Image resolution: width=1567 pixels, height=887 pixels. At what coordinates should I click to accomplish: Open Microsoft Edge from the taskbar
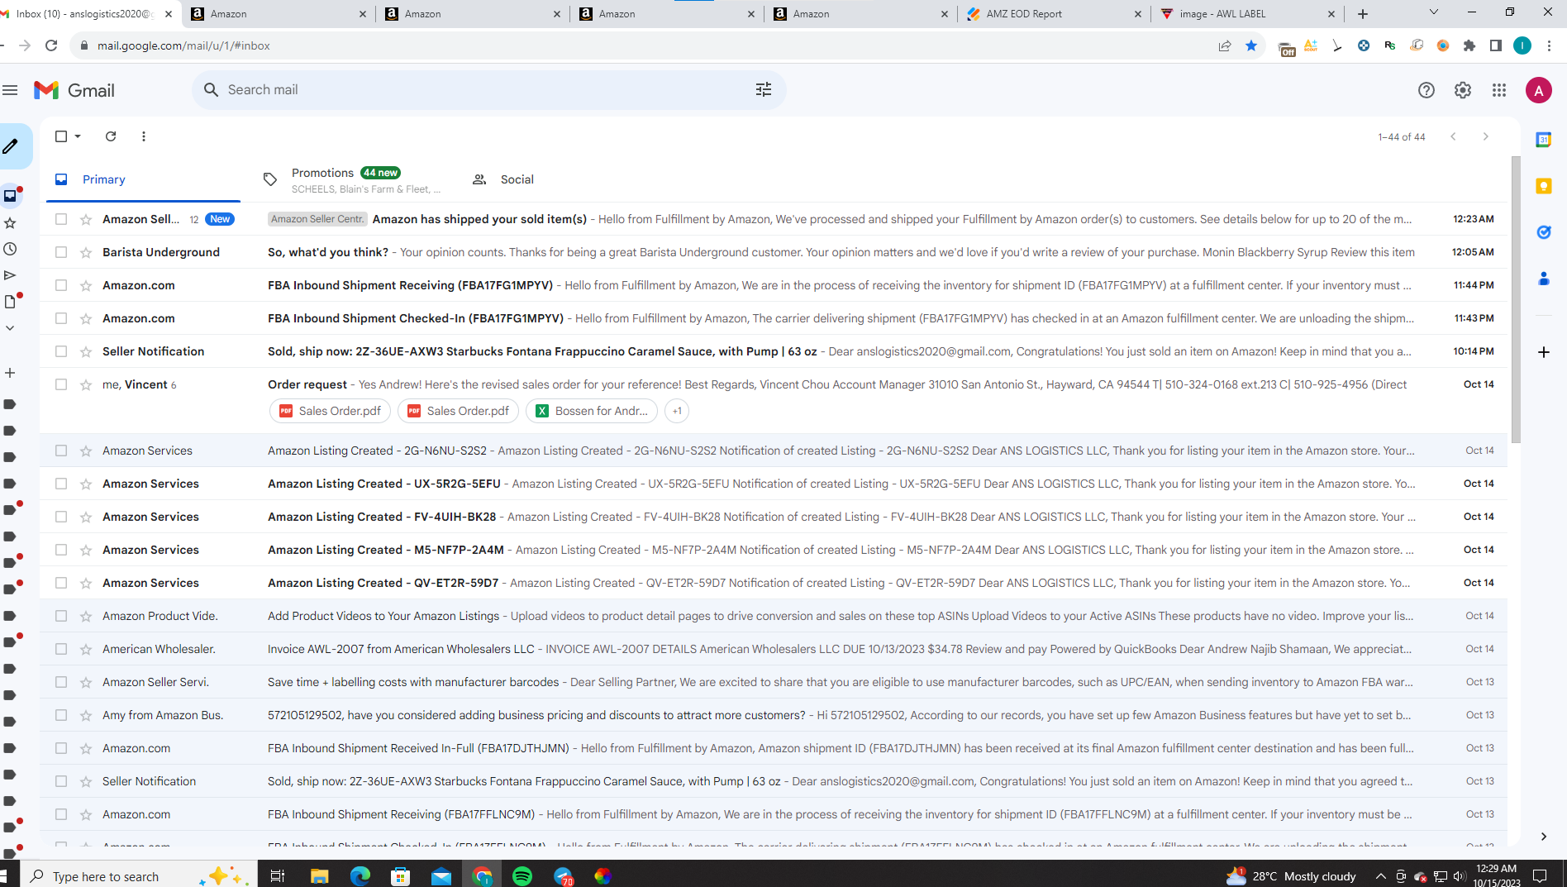click(x=360, y=876)
